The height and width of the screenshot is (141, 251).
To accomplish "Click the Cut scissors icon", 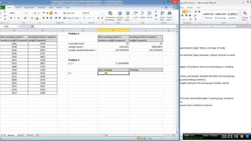I will click(x=5, y=12).
